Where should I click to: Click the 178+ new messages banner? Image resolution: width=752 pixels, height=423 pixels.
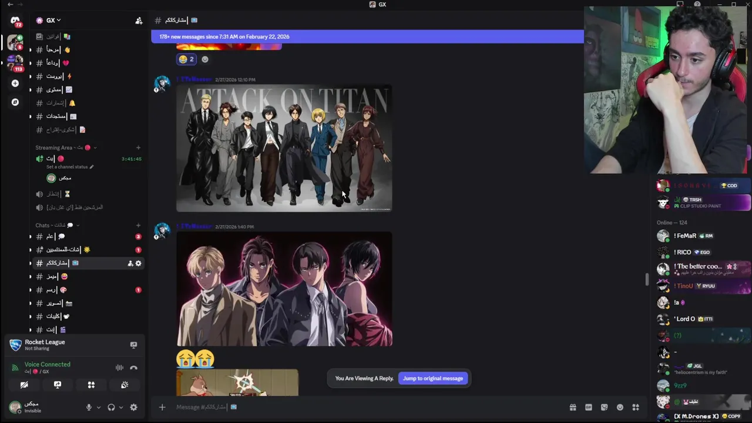click(x=367, y=36)
